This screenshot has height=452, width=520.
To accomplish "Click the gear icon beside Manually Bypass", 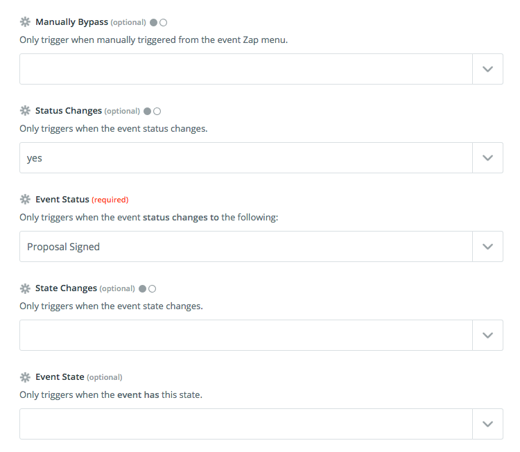I will (25, 22).
